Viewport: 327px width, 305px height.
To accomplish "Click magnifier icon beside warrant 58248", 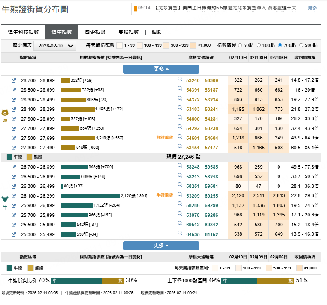I will coord(180,167).
